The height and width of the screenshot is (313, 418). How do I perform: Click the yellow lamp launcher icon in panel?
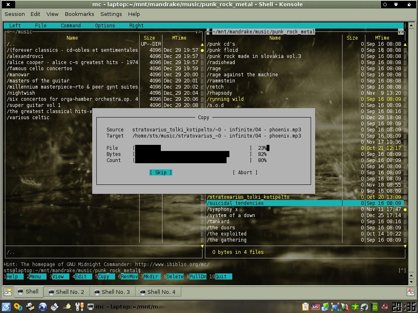tap(67, 307)
